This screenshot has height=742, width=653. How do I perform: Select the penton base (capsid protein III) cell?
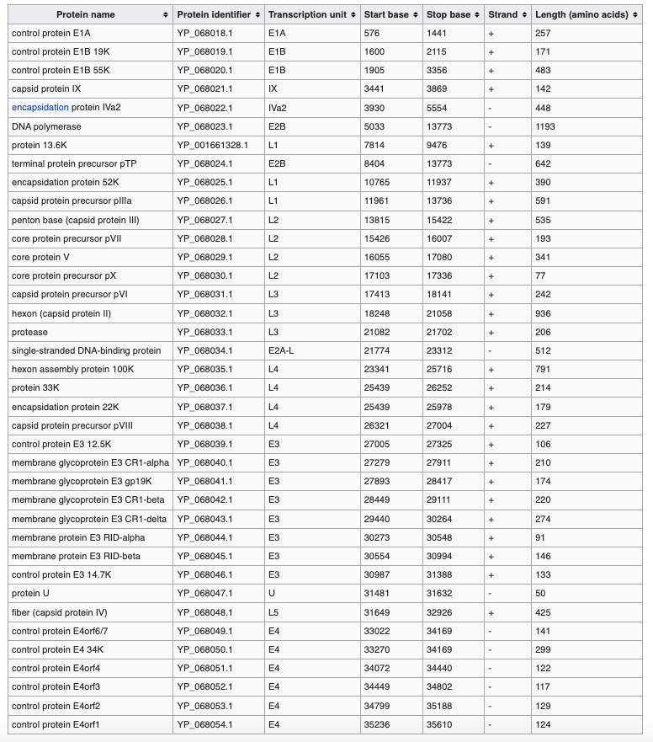[75, 220]
